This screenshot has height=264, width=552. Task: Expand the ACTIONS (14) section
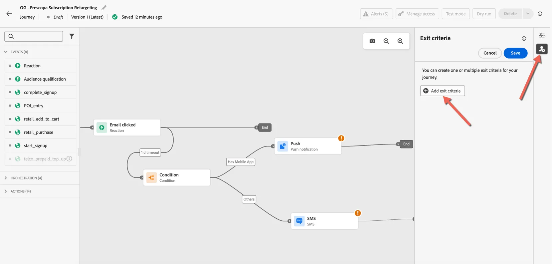(6, 191)
